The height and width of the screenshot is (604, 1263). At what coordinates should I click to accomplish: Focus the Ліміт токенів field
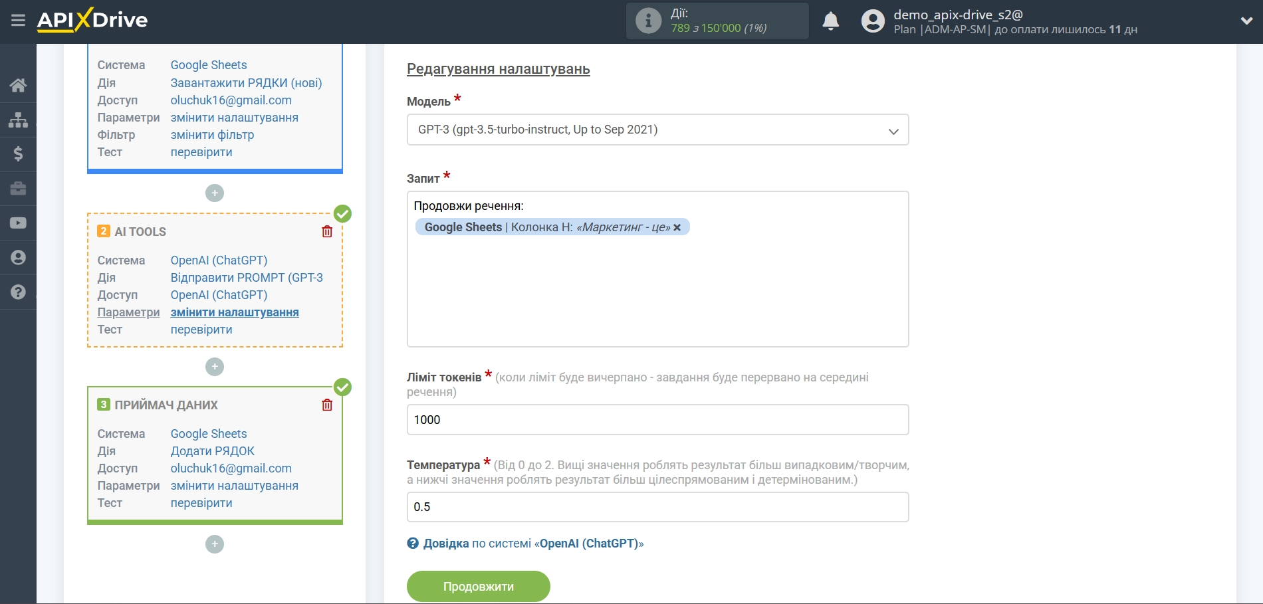[657, 420]
